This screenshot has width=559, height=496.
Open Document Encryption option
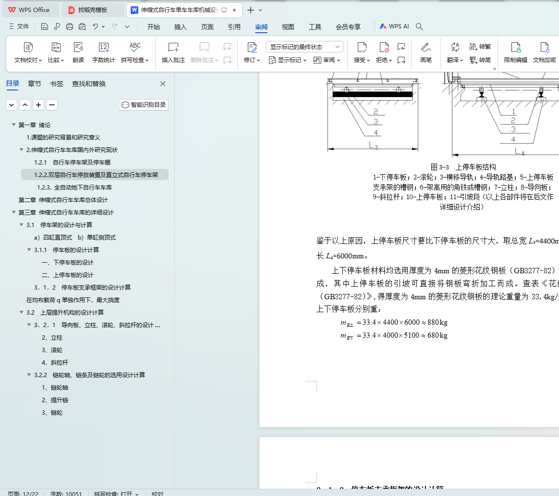(x=545, y=52)
